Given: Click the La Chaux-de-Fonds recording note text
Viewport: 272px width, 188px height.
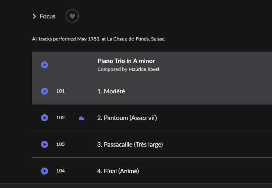Looking at the screenshot, I should 99,39.
